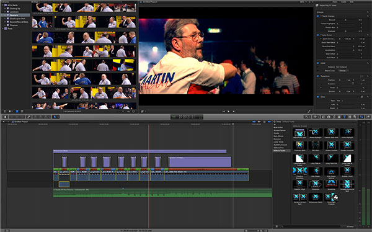Switch to the Info inspector tab
372x232 pixels.
point(352,2)
